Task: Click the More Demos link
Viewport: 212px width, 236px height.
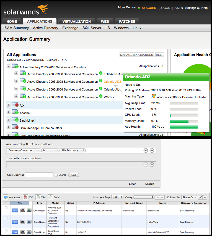Action: 127,7
